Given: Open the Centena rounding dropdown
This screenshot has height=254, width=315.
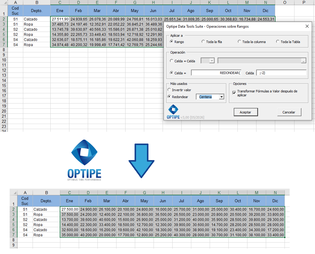Looking at the screenshot, I should click(x=221, y=97).
